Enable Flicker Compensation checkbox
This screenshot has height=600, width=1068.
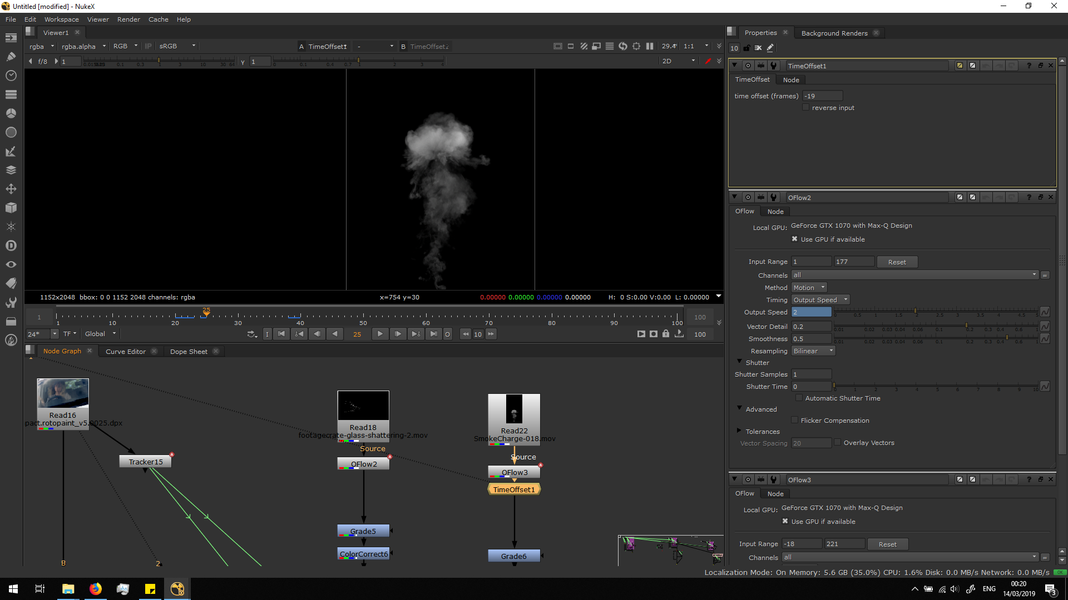(x=794, y=421)
